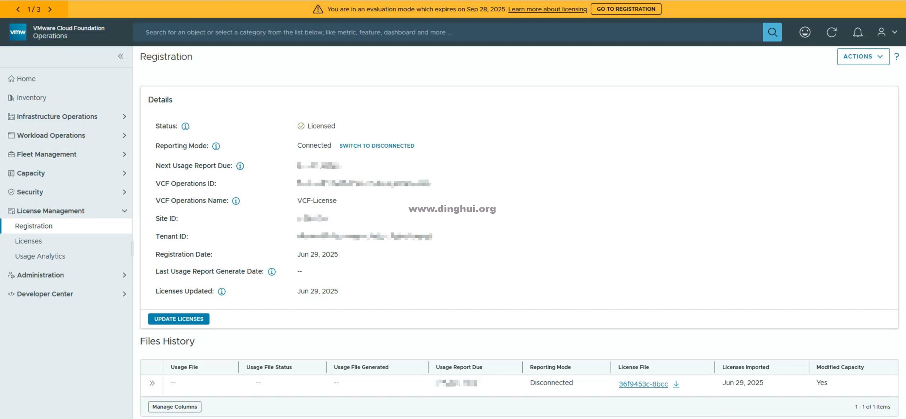This screenshot has width=906, height=419.
Task: Select Registration submenu item
Action: pos(66,226)
